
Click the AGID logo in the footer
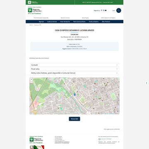click(x=105, y=139)
